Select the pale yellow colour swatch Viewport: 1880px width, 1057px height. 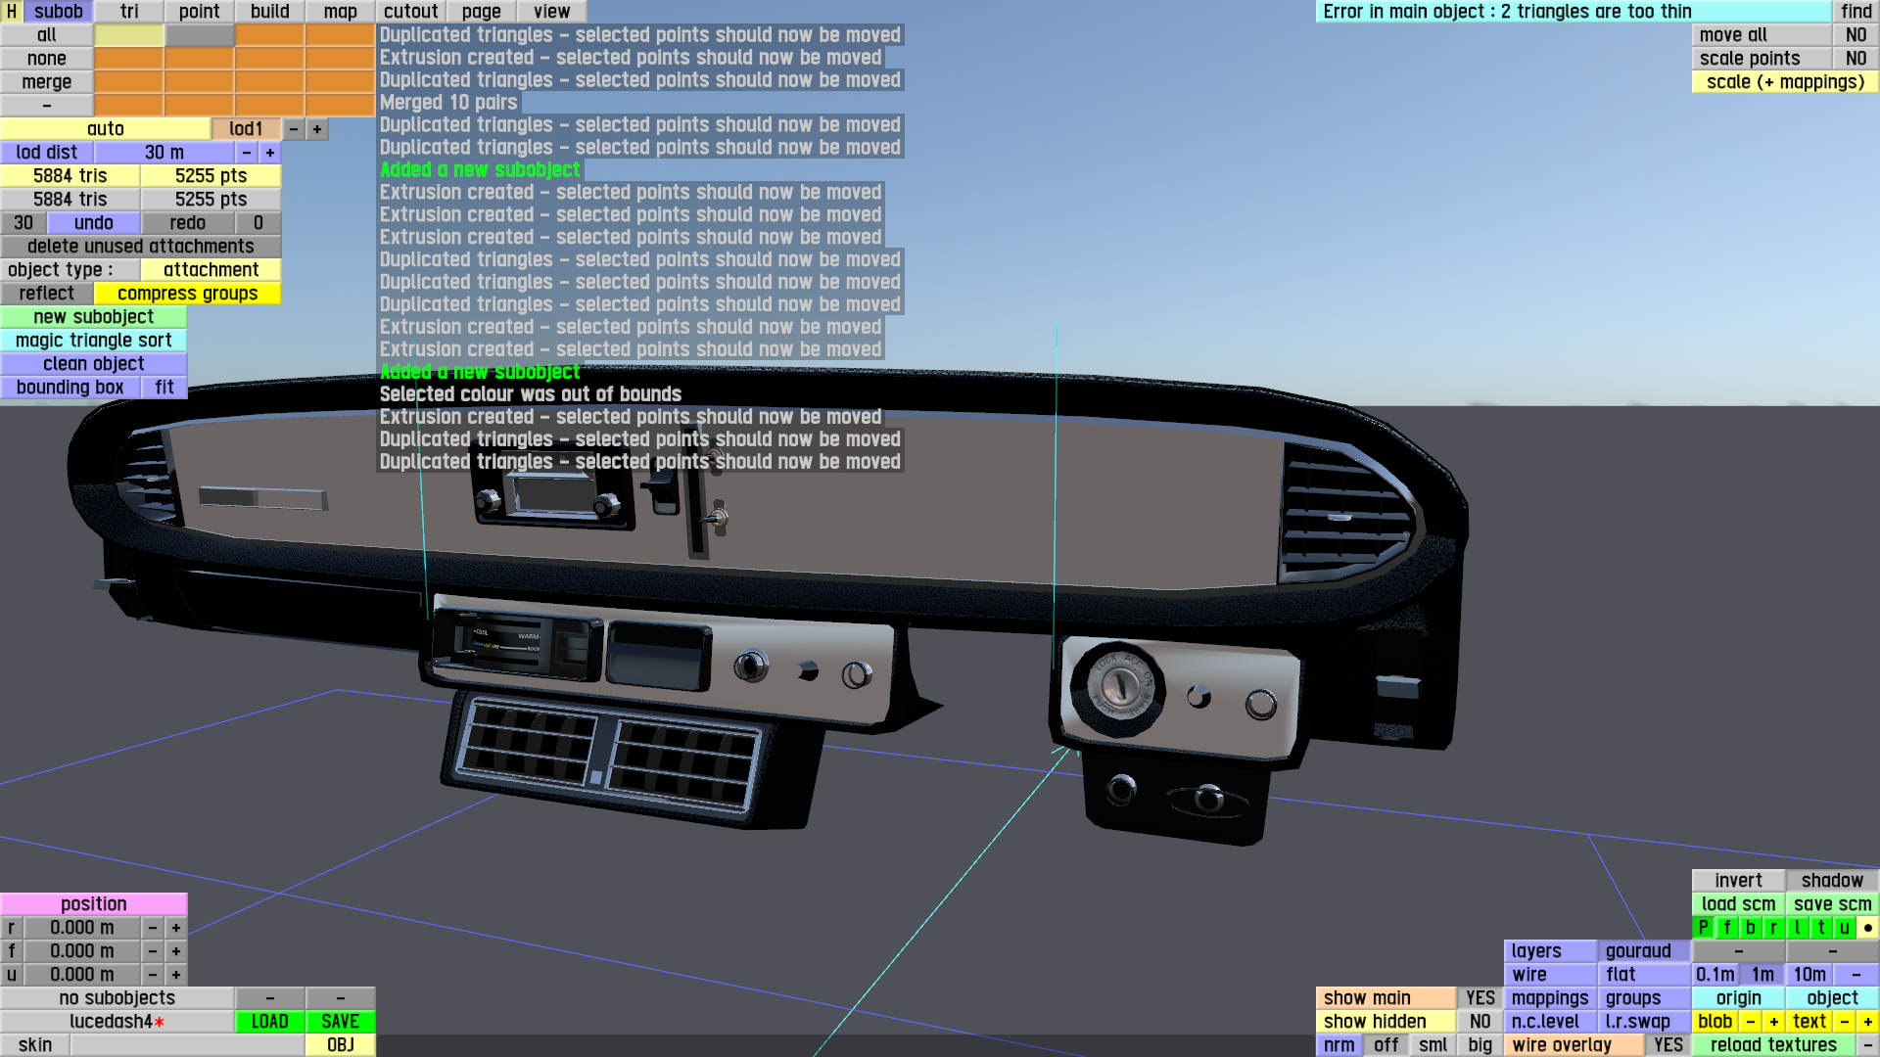(x=128, y=34)
